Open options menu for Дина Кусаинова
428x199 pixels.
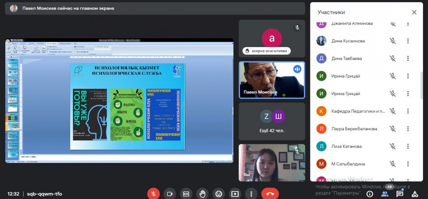pos(408,41)
